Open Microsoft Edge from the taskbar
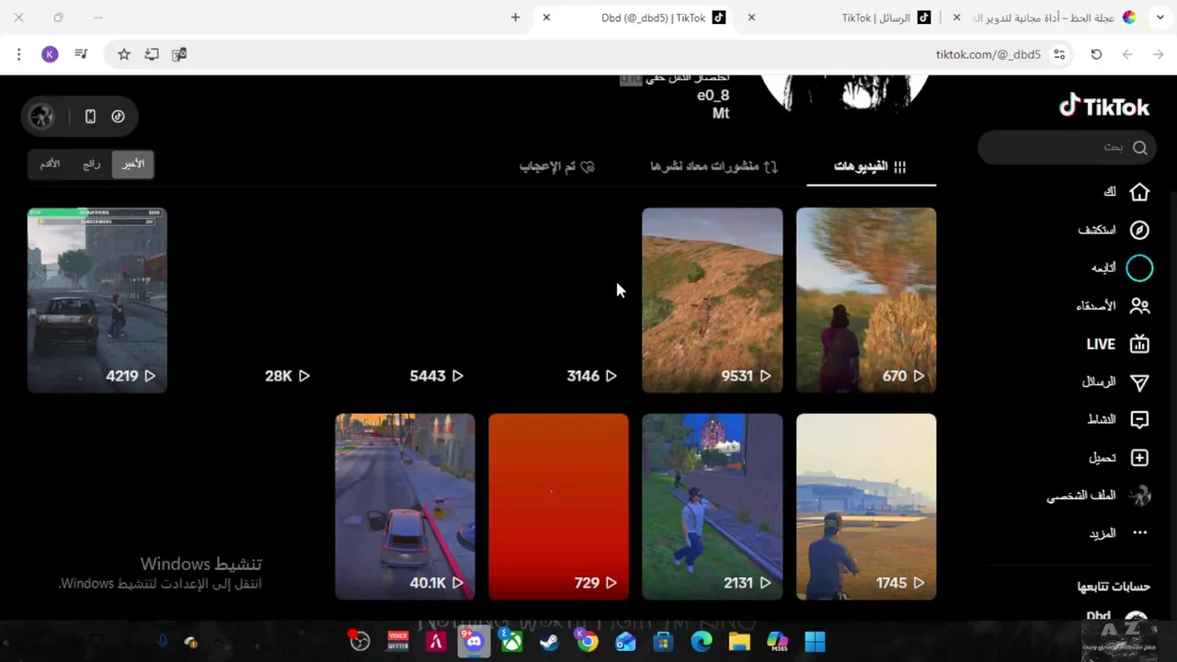 point(702,641)
